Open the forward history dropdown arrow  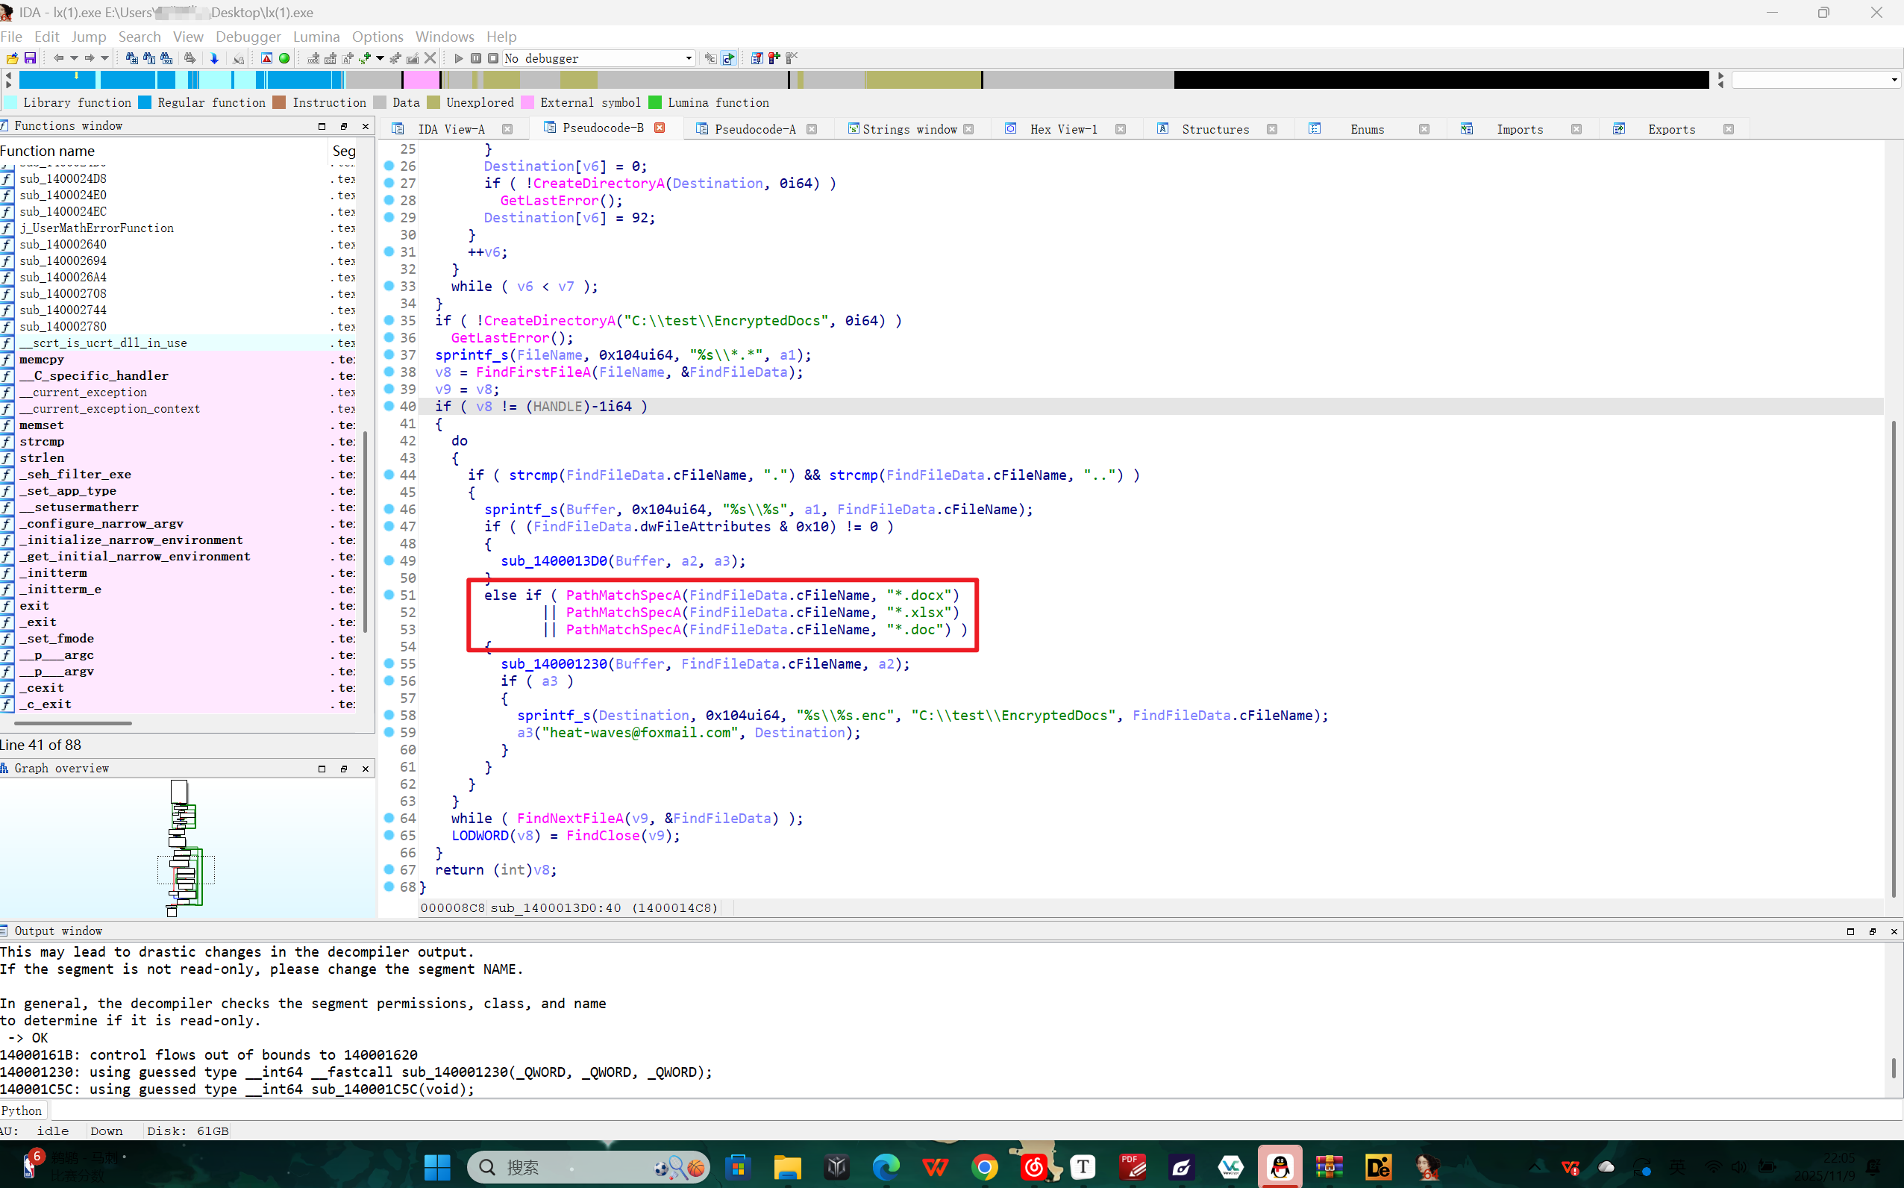(104, 58)
